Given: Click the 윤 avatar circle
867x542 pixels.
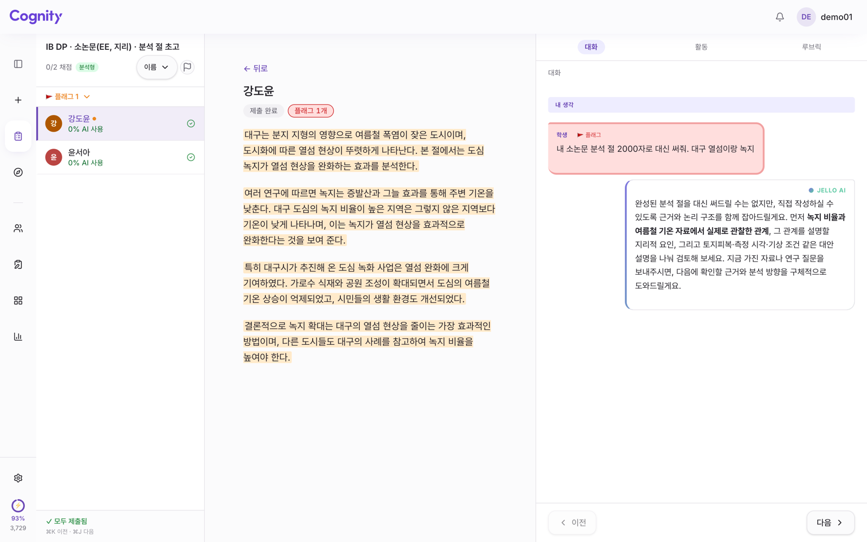Looking at the screenshot, I should point(54,157).
